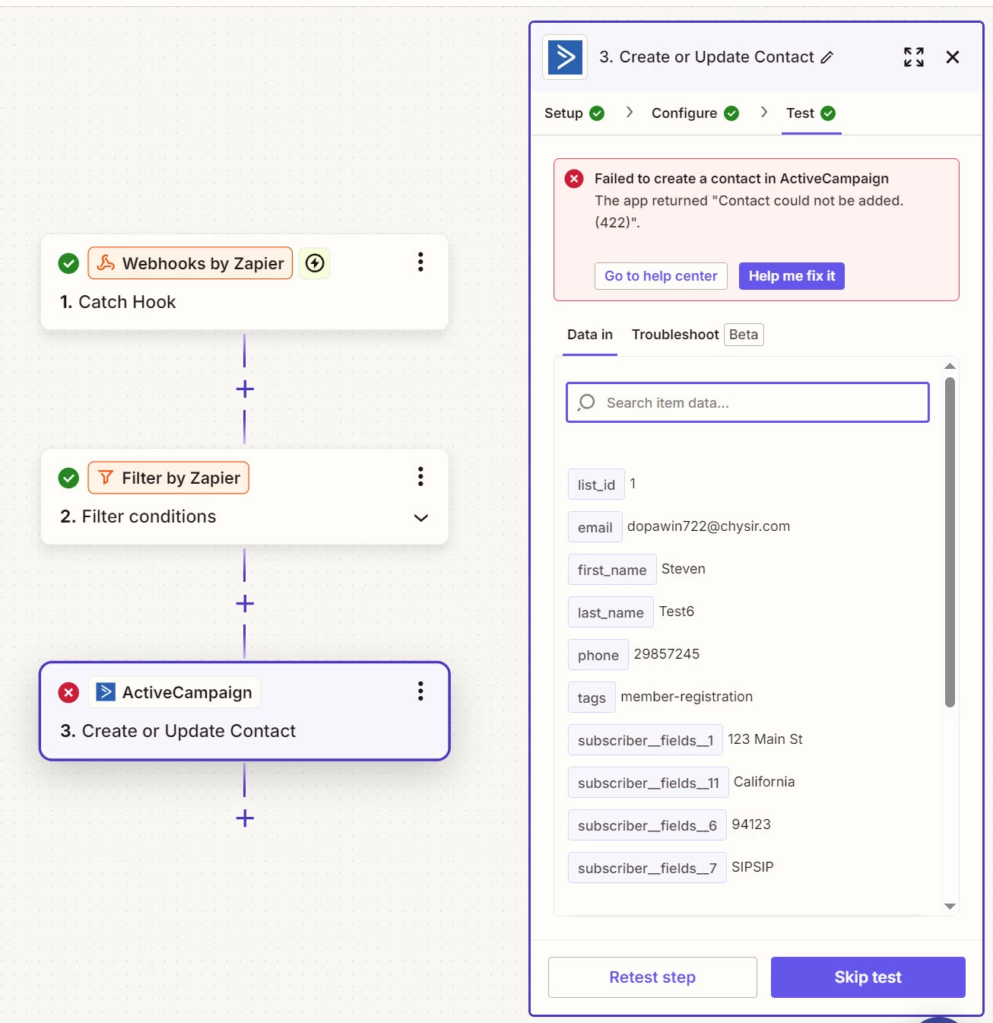
Task: Open the three-dot menu on ActiveCampaign step
Action: pyautogui.click(x=420, y=691)
